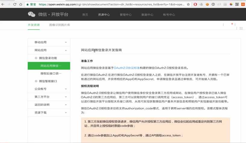The image size is (246, 143).
Task: Open 首页 in the top navigation
Action: coord(85,15)
